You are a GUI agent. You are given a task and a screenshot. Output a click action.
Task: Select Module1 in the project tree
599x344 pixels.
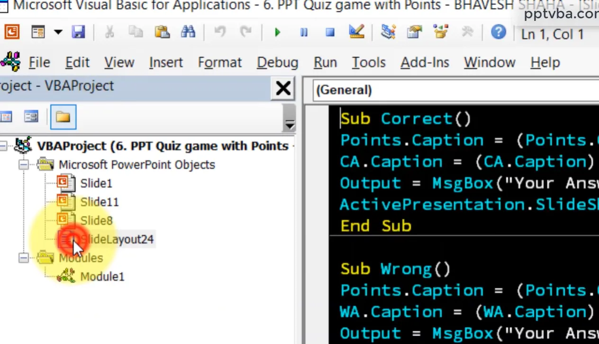point(102,276)
